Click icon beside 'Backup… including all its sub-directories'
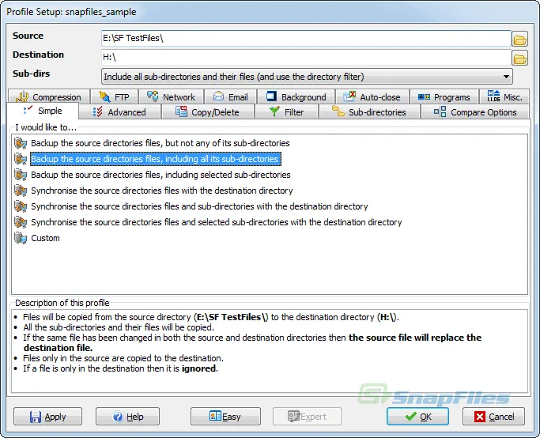 click(21, 159)
